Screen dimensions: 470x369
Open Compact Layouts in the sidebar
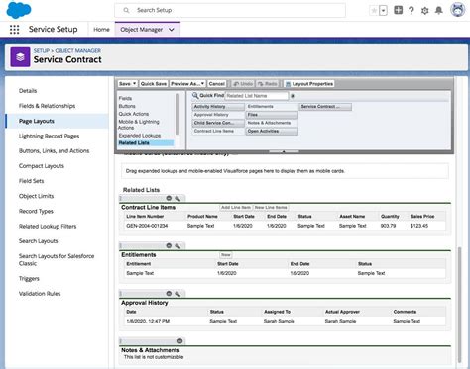42,166
